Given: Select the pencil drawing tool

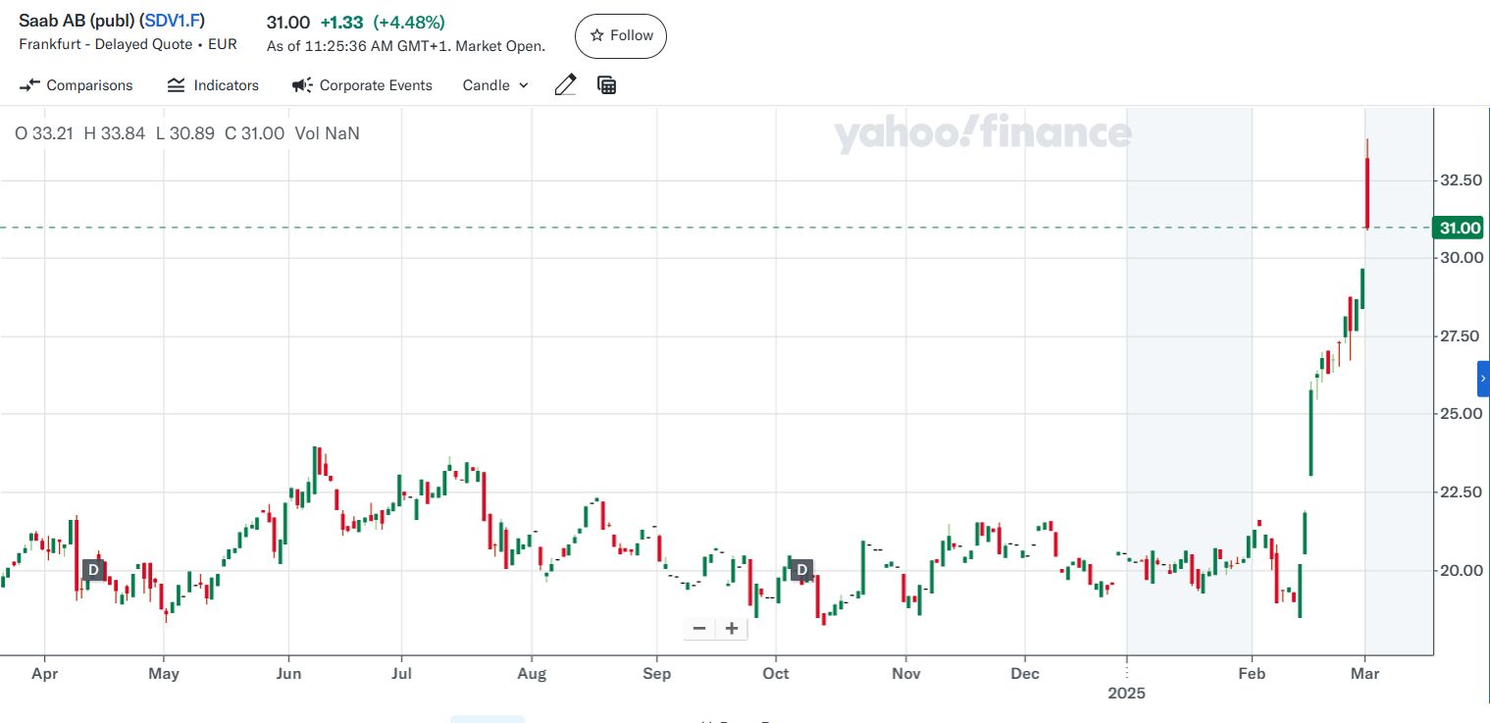Looking at the screenshot, I should pyautogui.click(x=565, y=85).
